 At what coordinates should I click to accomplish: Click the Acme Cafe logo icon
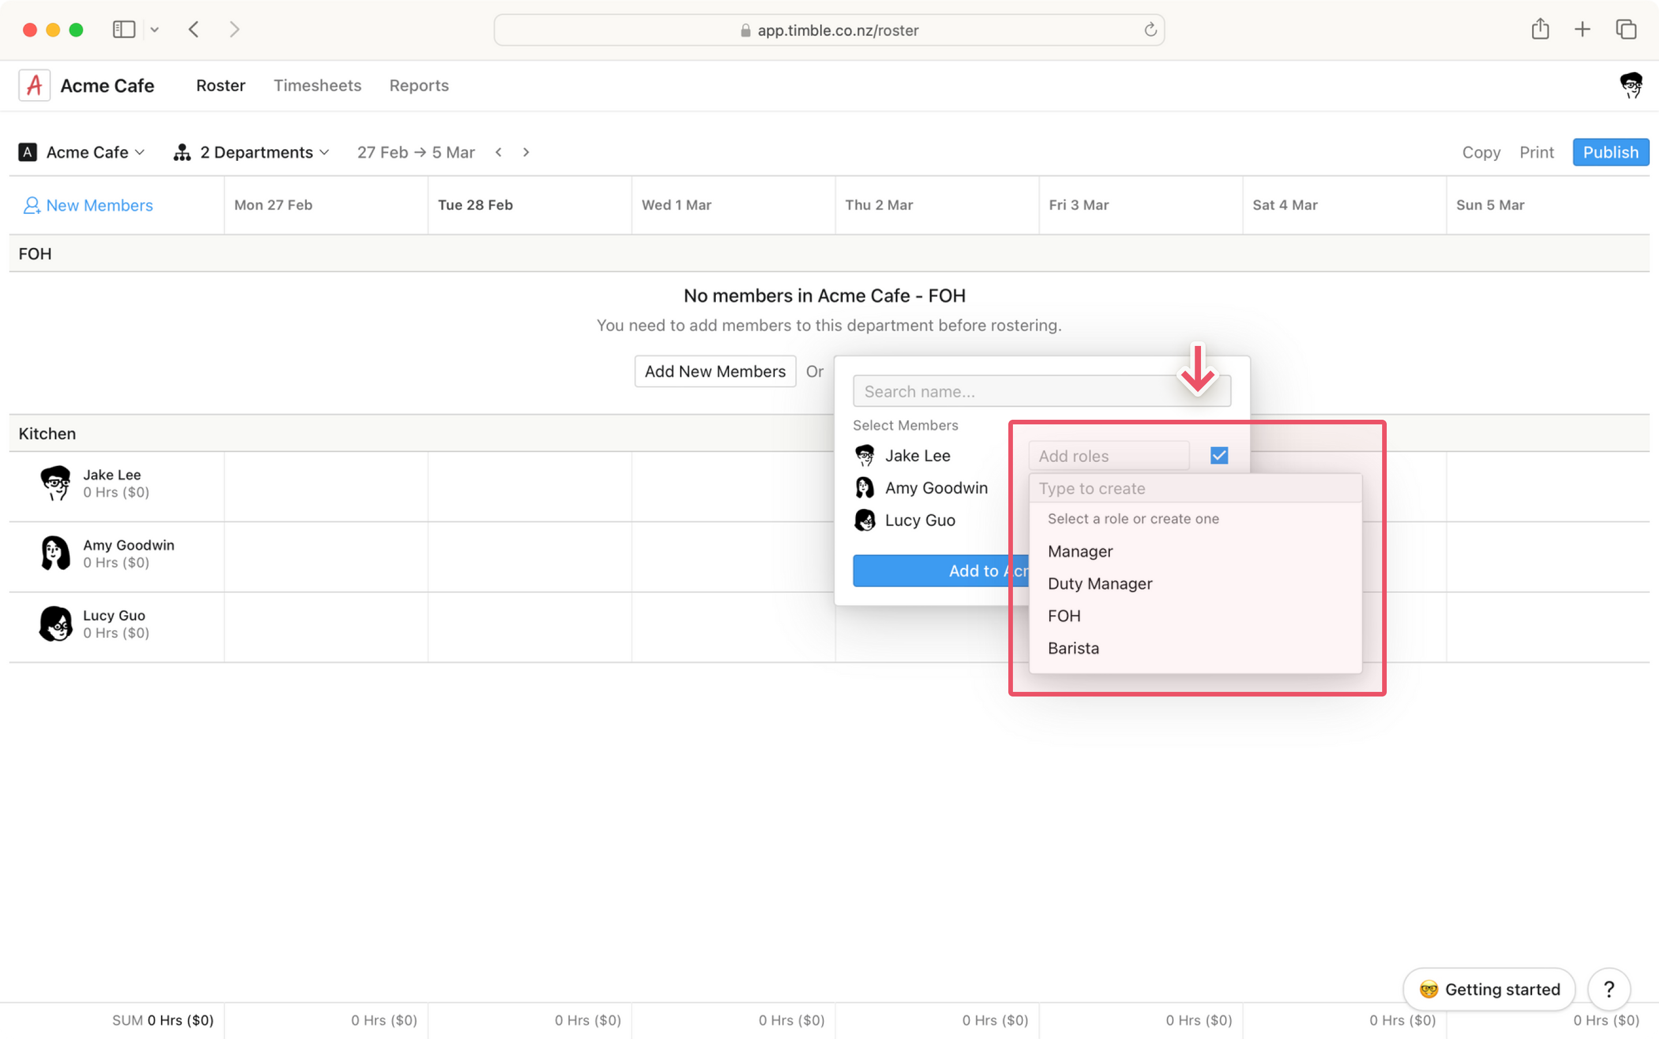coord(33,85)
